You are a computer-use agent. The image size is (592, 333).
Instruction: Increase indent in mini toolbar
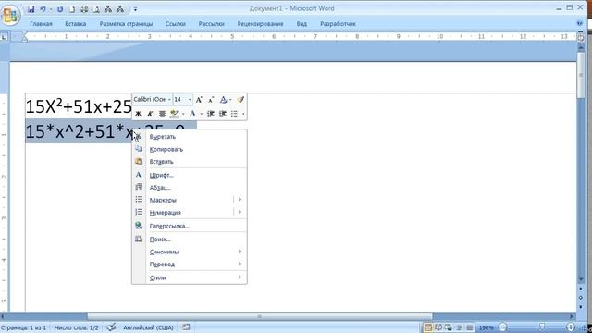pos(223,114)
